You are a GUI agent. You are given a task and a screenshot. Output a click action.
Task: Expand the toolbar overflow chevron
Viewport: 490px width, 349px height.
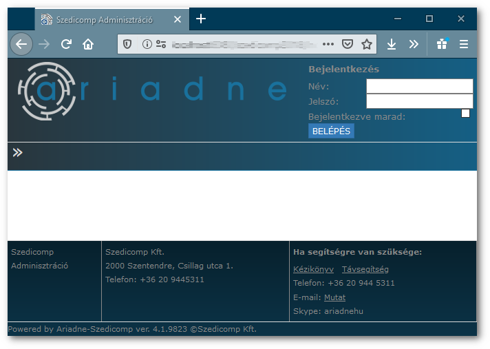point(414,44)
